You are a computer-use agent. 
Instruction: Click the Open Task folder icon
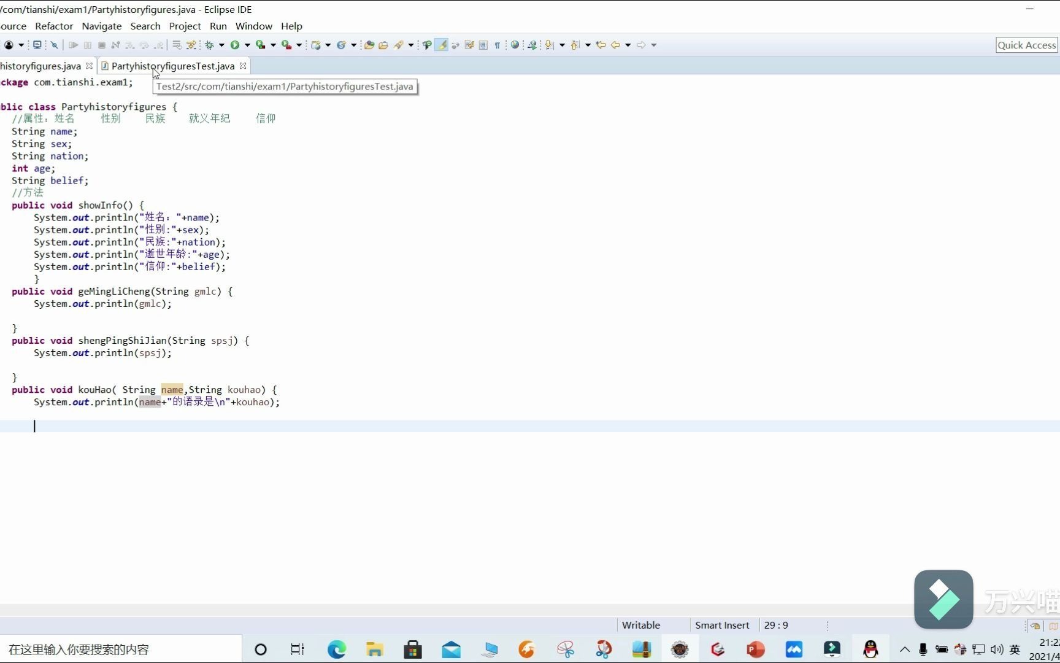(x=383, y=45)
